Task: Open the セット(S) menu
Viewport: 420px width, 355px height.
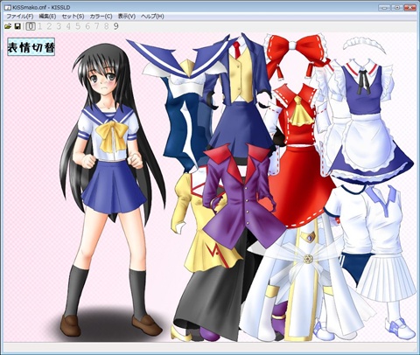Action: pyautogui.click(x=73, y=17)
